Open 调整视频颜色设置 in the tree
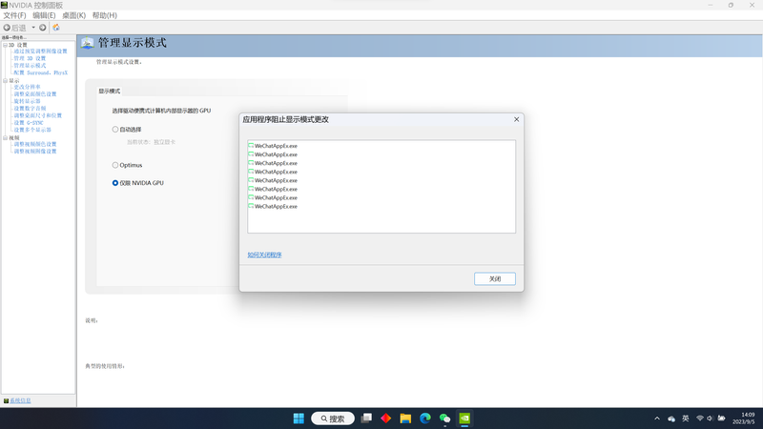763x429 pixels. (35, 145)
